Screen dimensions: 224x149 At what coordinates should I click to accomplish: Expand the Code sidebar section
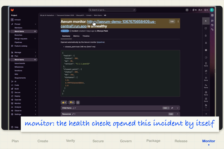(36, 85)
